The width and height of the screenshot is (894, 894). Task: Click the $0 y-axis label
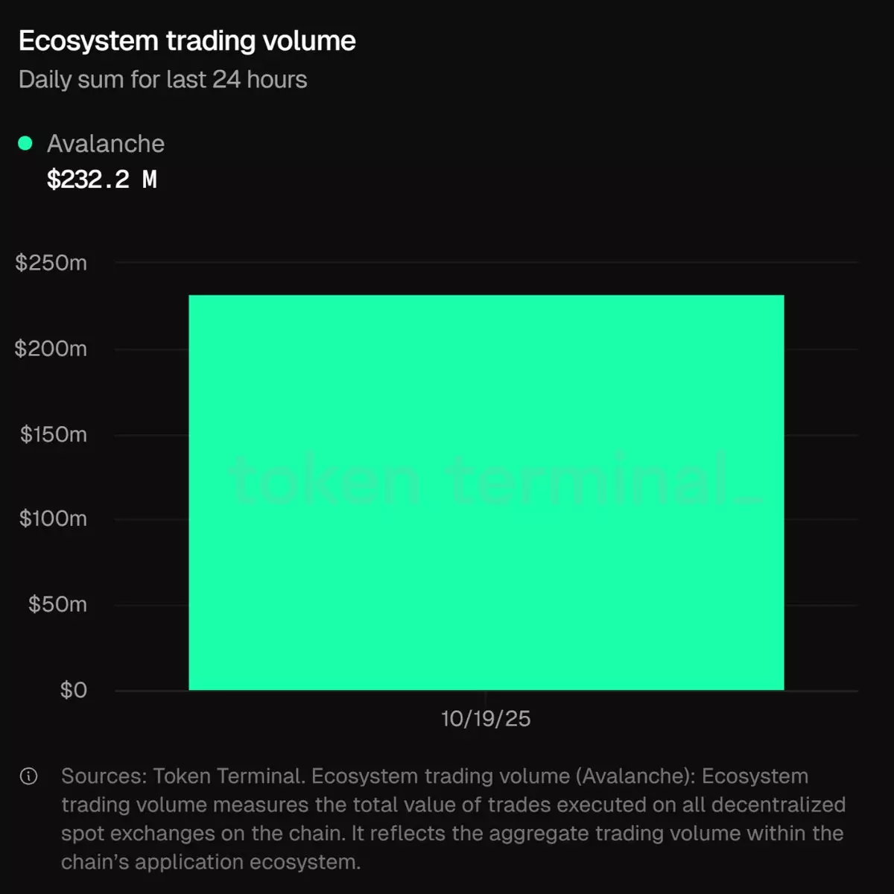coord(74,690)
